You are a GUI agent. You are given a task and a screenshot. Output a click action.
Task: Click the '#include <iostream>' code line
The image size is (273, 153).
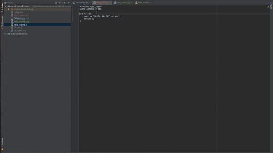tap(90, 7)
